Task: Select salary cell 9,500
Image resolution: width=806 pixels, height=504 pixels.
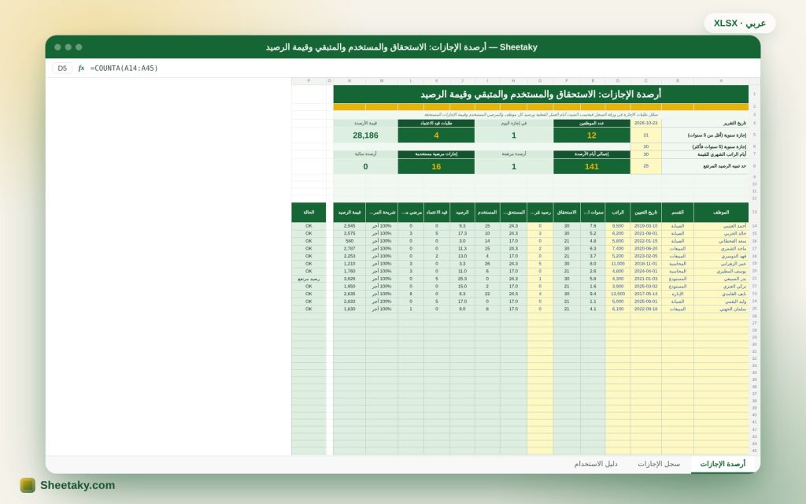Action: [x=617, y=226]
